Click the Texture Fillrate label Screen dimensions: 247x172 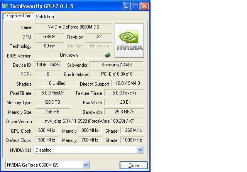pos(89,93)
